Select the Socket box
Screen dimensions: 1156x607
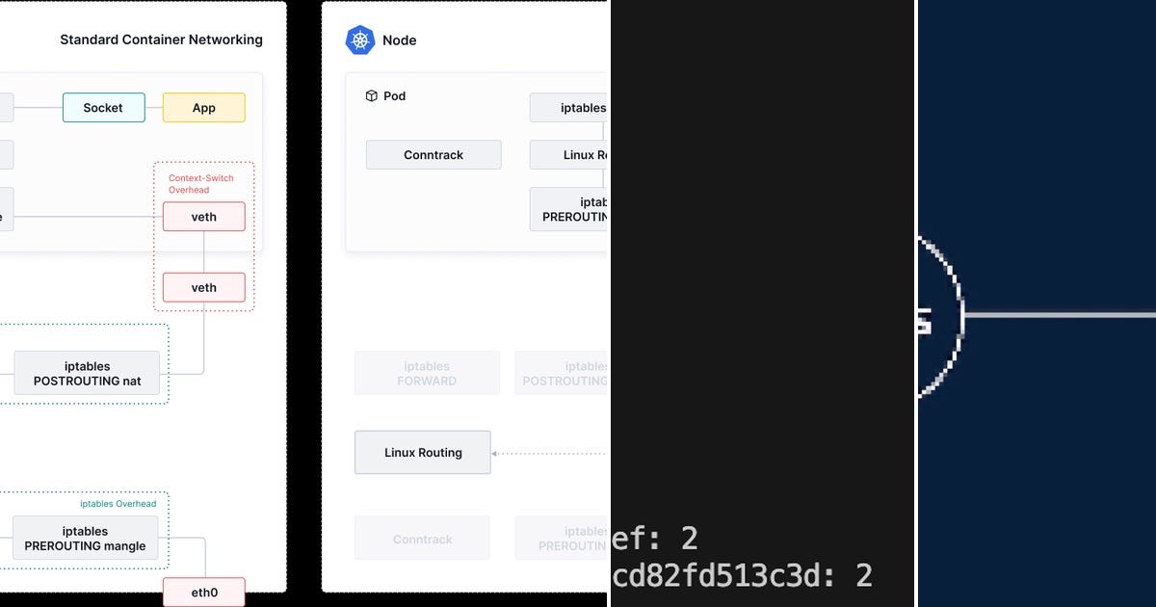click(x=104, y=108)
